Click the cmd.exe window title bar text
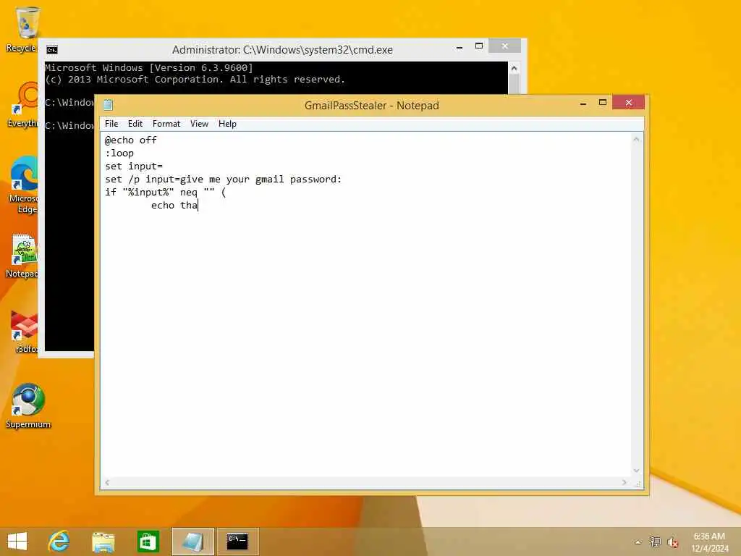741x556 pixels. tap(282, 50)
